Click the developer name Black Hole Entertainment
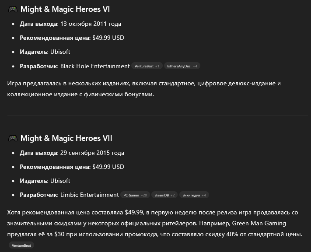Image resolution: width=311 pixels, height=252 pixels. coord(95,66)
